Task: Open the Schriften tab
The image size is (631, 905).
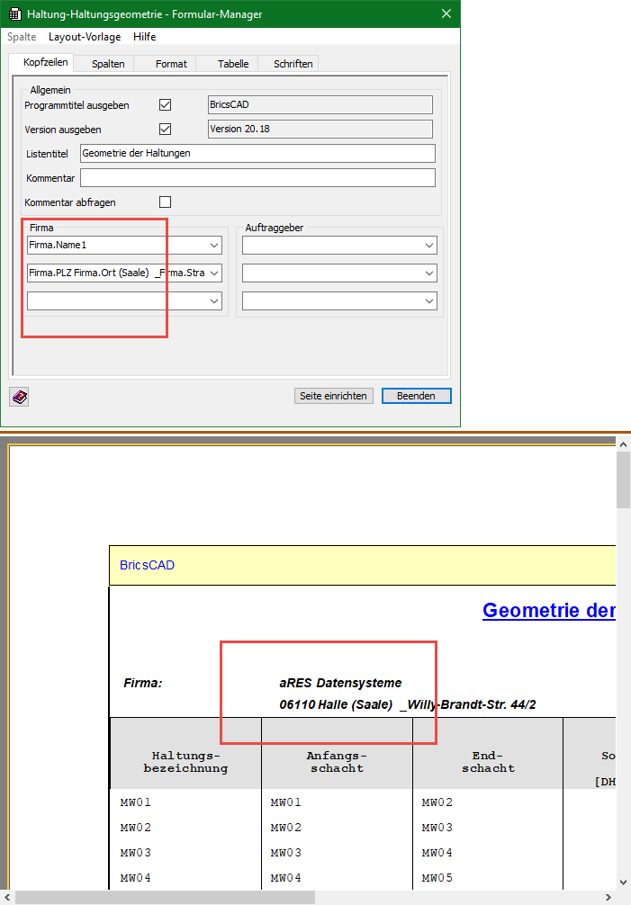Action: (293, 64)
